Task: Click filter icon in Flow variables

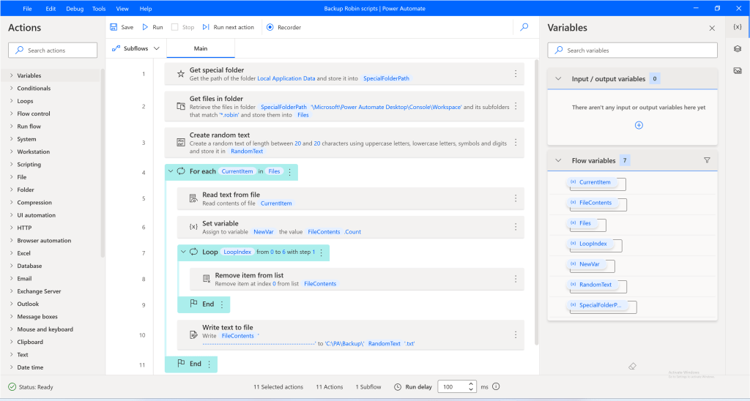Action: point(707,160)
